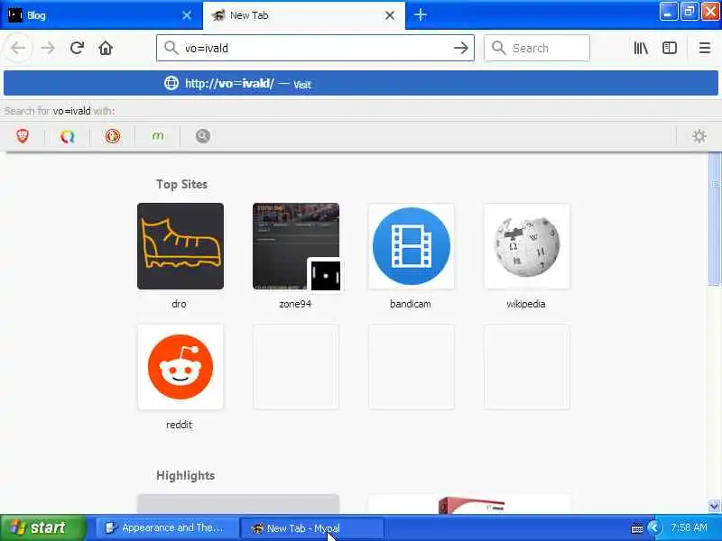Select New Tab - Mypal taskbar button
This screenshot has width=722, height=541.
(x=312, y=527)
